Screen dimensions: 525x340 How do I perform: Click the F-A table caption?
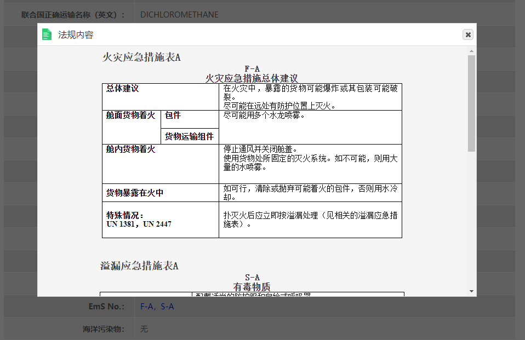[x=252, y=69]
